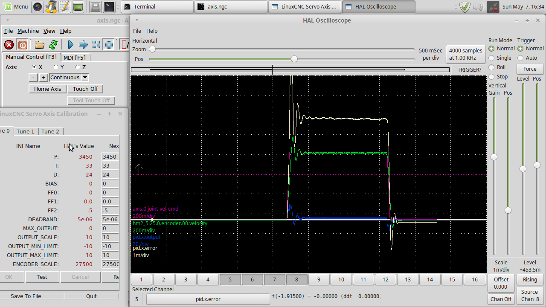Run the program with play icon
546x307 pixels.
point(71,45)
